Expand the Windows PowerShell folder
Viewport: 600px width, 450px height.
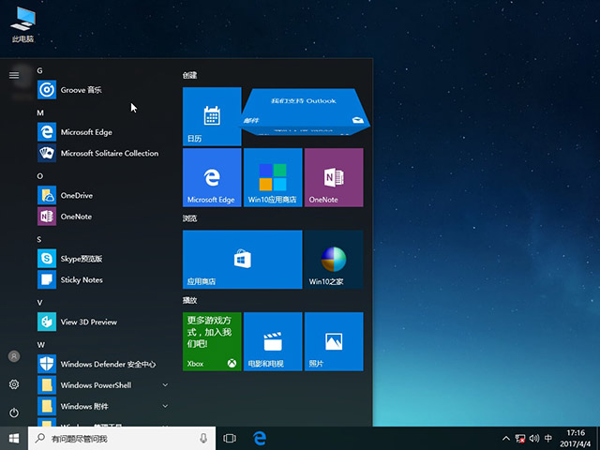tap(165, 385)
